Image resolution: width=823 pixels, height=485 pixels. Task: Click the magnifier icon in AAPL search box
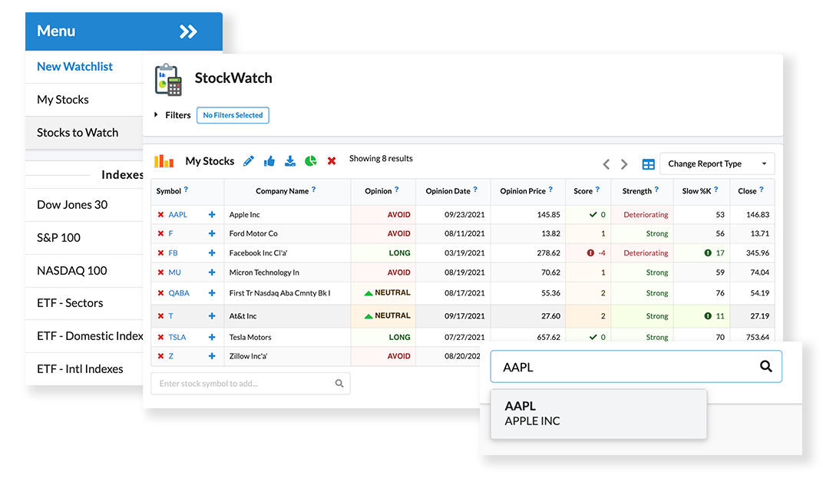point(765,367)
